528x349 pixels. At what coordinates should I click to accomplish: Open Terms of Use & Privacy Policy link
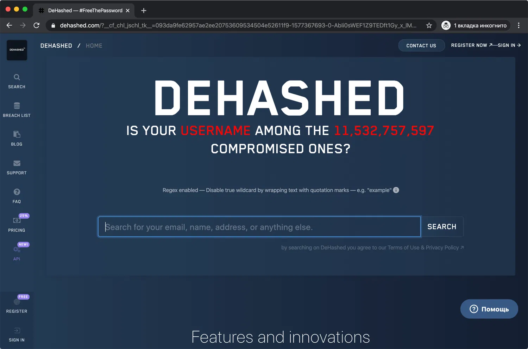coord(424,247)
